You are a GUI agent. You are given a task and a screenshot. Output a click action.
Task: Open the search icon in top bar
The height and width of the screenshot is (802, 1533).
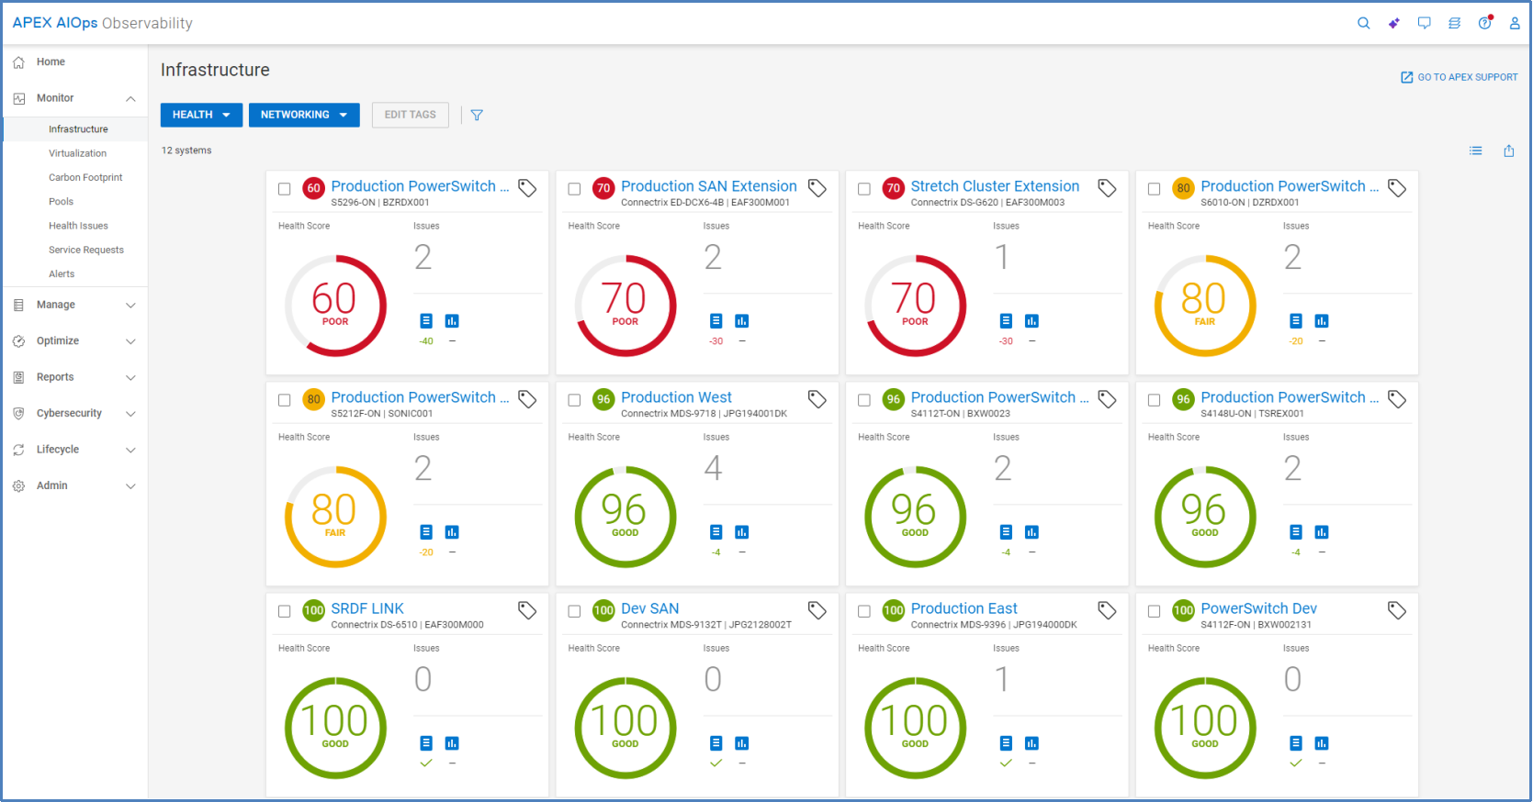tap(1363, 23)
